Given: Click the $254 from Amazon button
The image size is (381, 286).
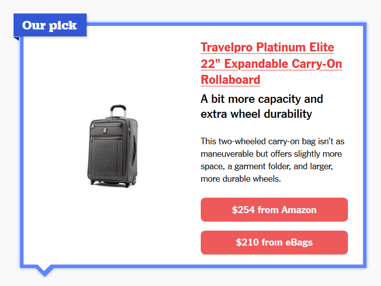Looking at the screenshot, I should [274, 210].
